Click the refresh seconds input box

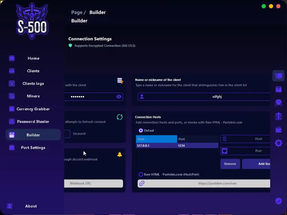(67, 134)
